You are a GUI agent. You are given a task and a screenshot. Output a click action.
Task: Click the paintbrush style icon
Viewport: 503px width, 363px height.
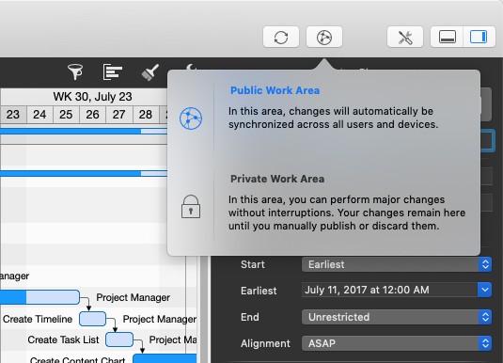pyautogui.click(x=150, y=71)
